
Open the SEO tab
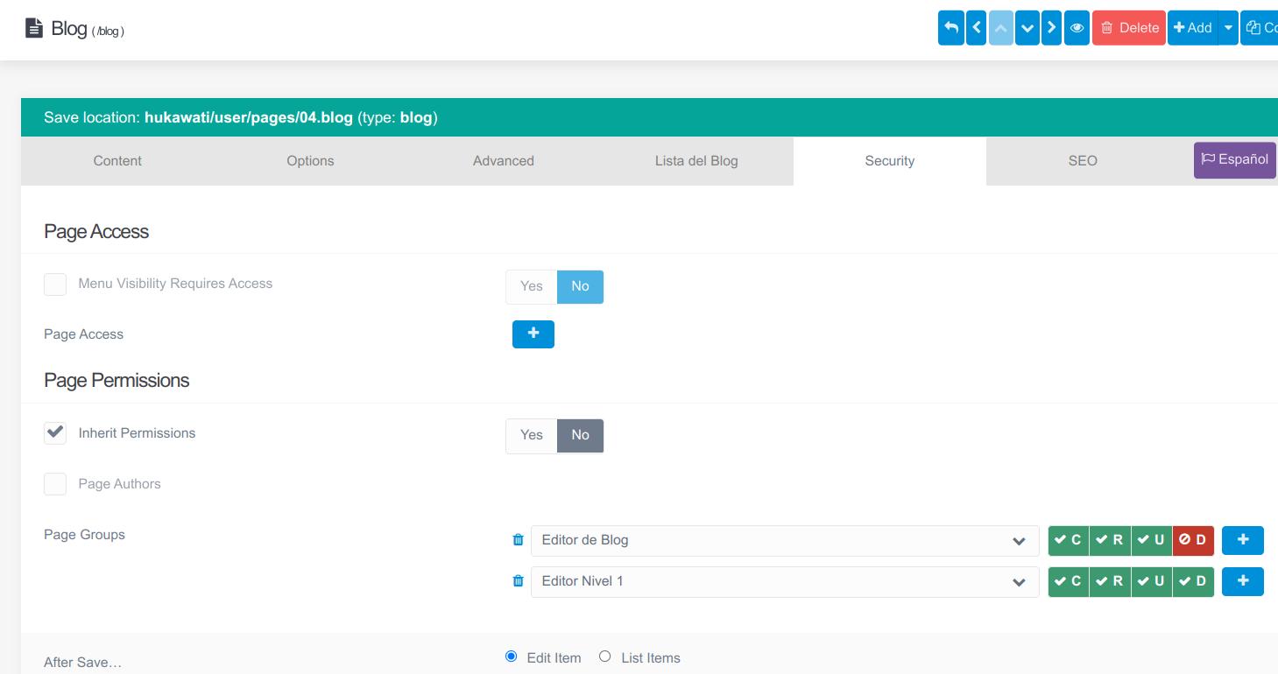tap(1083, 161)
